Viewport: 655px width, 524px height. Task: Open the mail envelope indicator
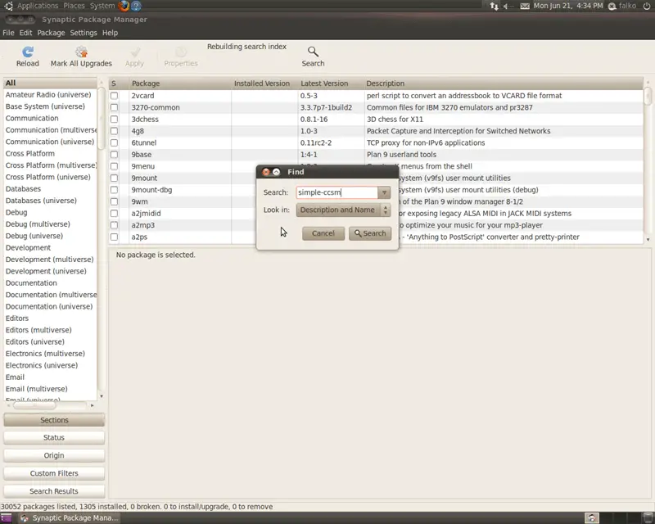tap(525, 6)
